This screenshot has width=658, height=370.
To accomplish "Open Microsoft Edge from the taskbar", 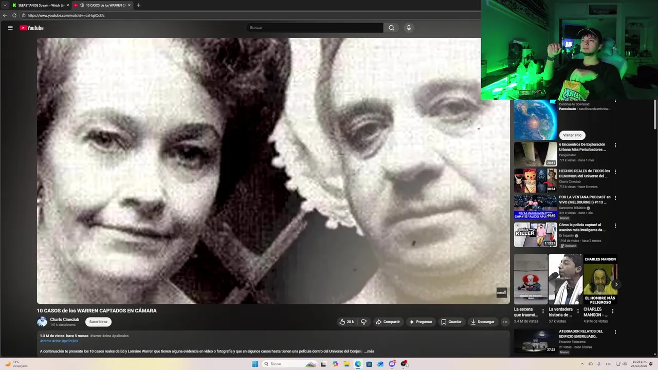I will click(x=358, y=364).
